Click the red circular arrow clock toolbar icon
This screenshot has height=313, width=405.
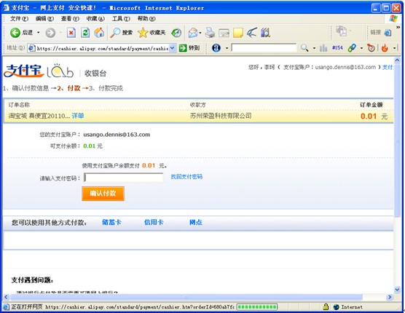coord(371,48)
